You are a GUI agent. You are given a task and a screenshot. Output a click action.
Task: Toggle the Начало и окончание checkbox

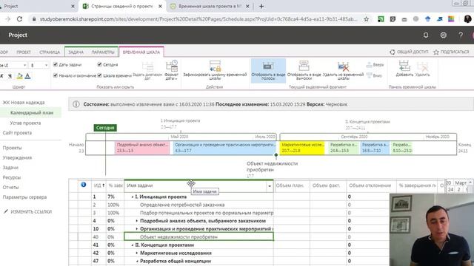coord(56,75)
